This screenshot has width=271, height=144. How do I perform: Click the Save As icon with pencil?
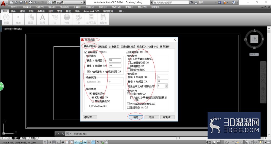(26, 2)
